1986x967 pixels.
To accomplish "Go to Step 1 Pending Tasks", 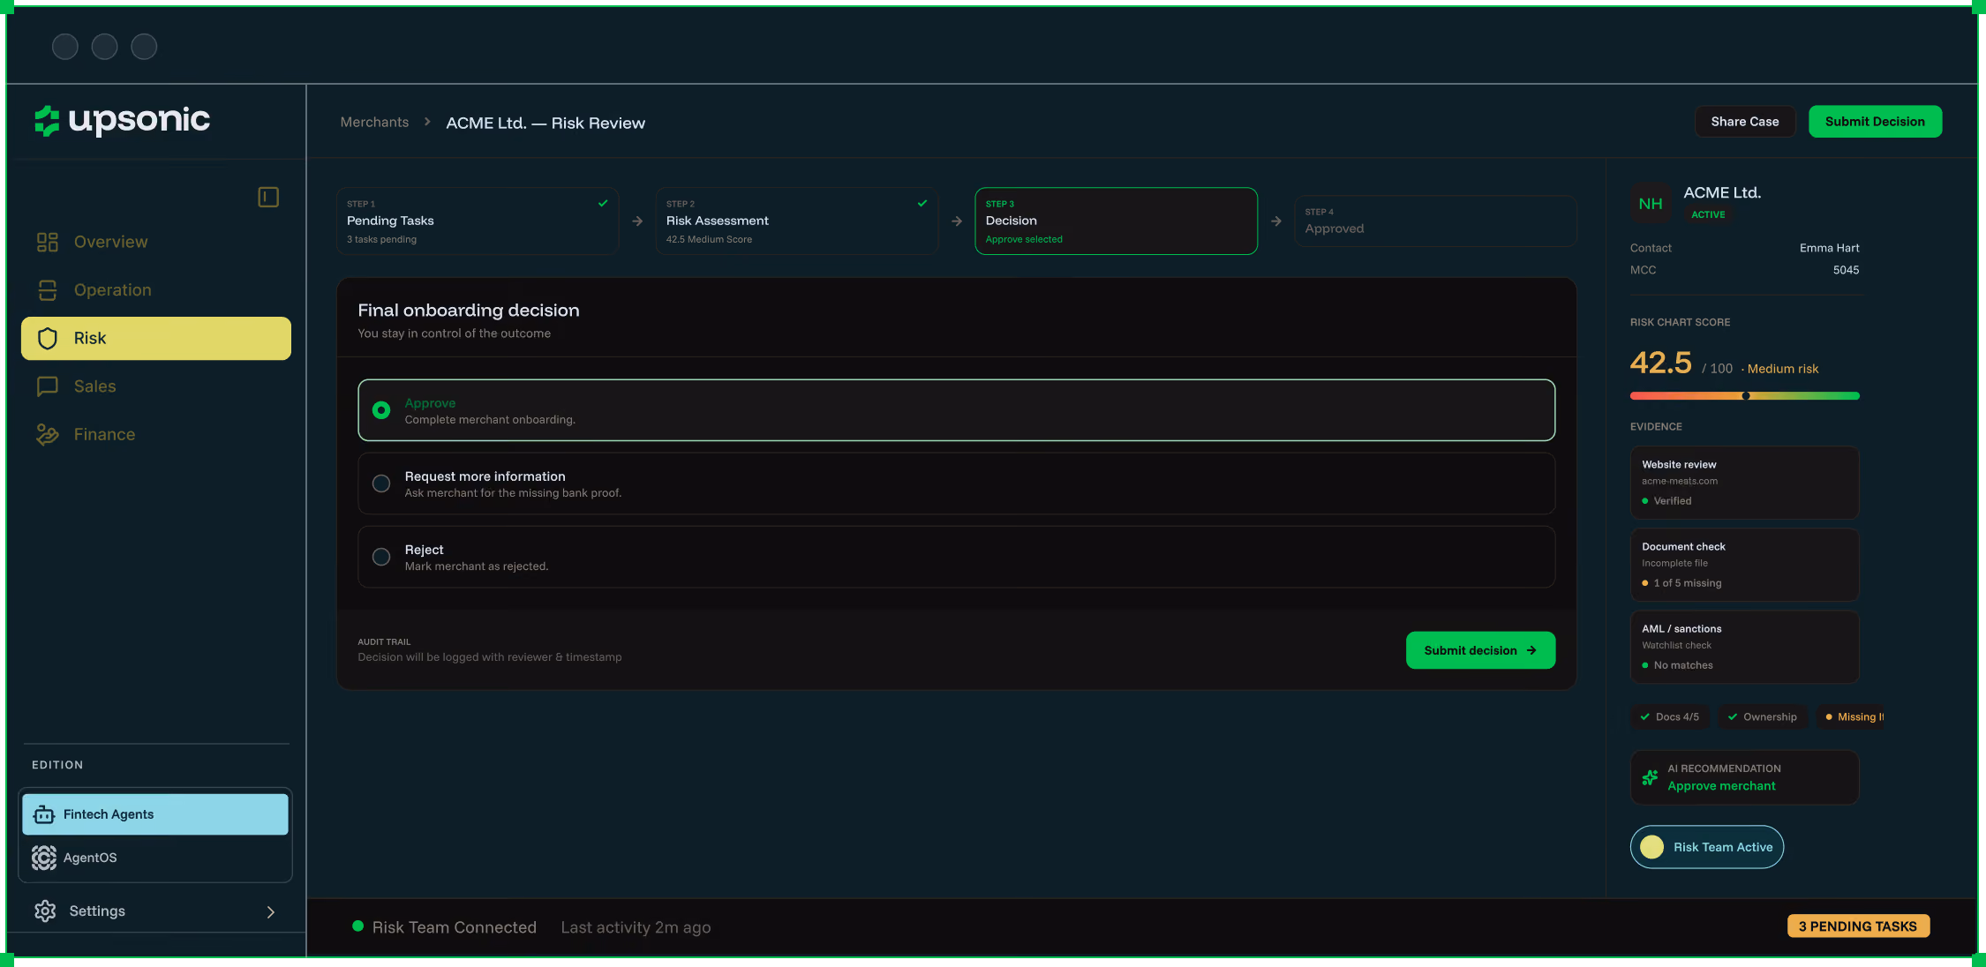I will tap(478, 221).
